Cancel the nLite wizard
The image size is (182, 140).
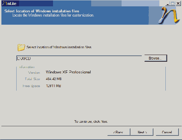[x=167, y=132]
